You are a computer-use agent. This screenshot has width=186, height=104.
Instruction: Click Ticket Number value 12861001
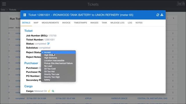point(49,40)
